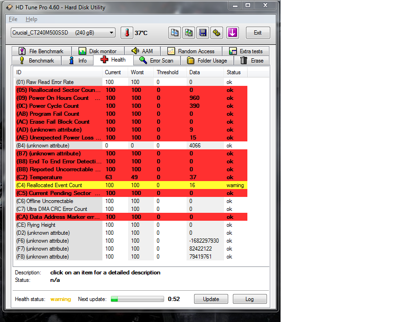
Task: Click the yellow warning health status text
Action: click(60, 299)
